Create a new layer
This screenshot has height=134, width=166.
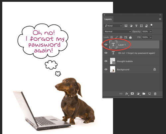pyautogui.click(x=149, y=94)
